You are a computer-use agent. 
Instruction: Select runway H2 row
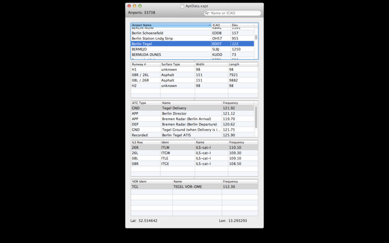[x=194, y=86]
